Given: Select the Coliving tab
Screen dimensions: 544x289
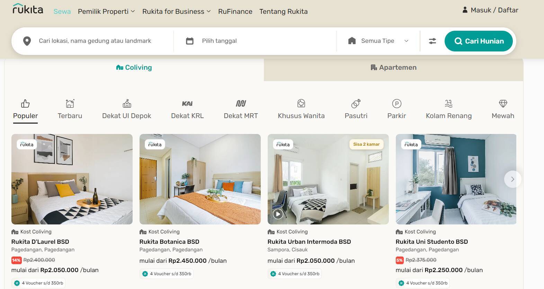Looking at the screenshot, I should click(134, 68).
